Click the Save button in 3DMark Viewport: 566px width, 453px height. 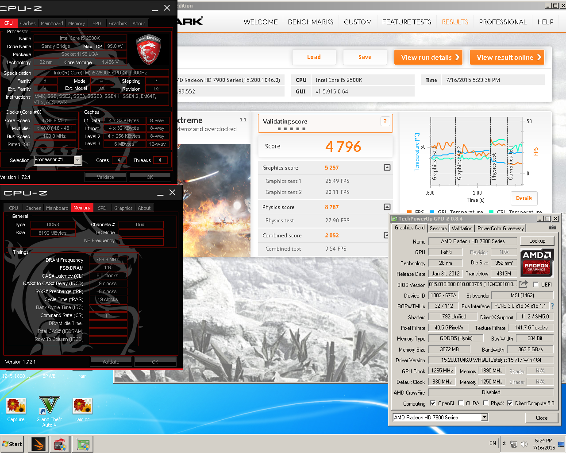tap(365, 57)
